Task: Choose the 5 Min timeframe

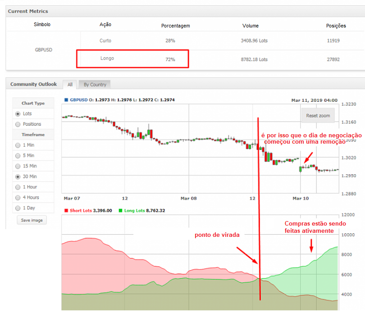Action: coord(18,156)
